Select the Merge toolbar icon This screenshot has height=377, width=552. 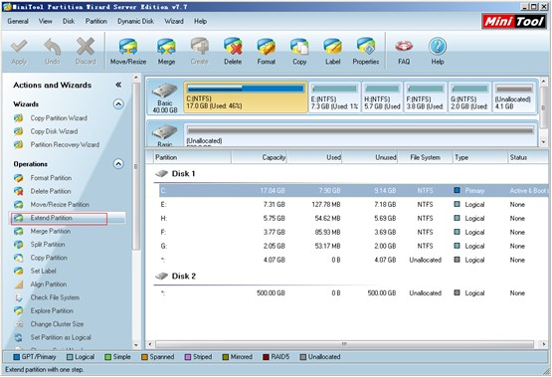pyautogui.click(x=166, y=52)
